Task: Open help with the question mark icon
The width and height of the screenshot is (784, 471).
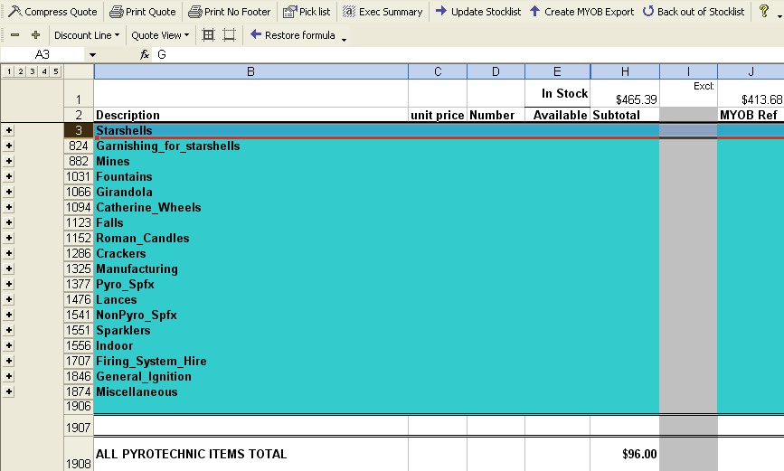Action: click(764, 12)
